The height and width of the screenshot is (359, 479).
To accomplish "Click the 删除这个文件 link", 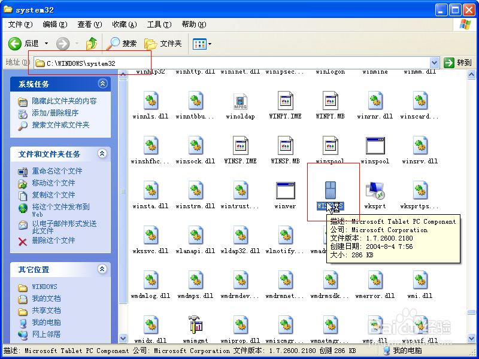I will [x=53, y=241].
